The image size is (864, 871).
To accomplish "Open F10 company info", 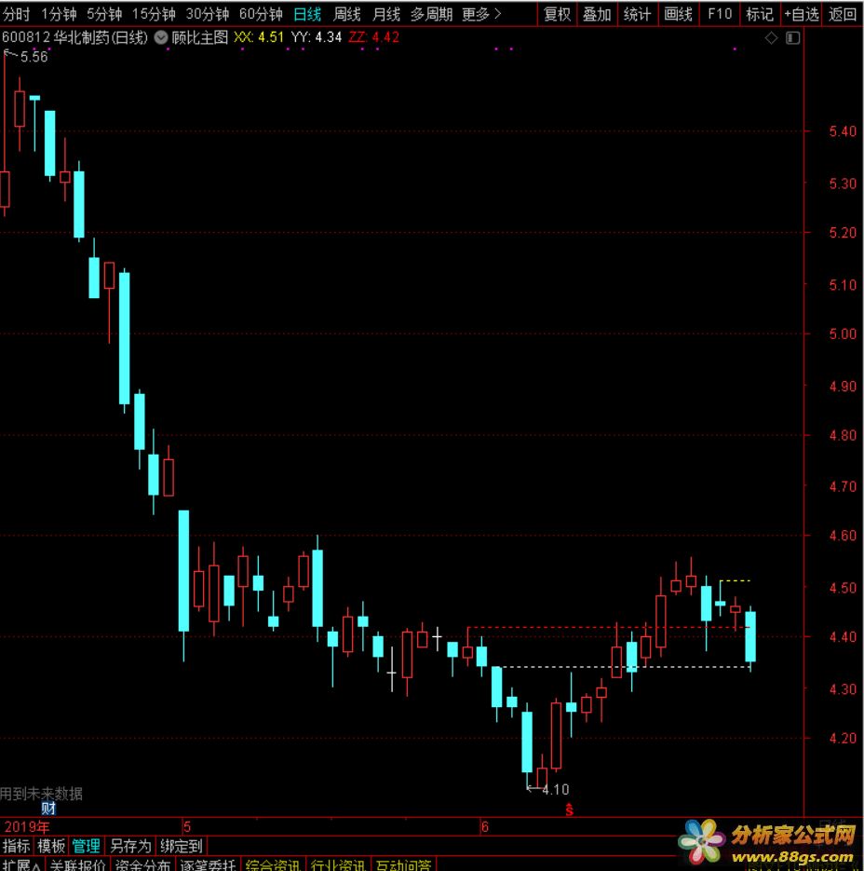I will coord(720,14).
